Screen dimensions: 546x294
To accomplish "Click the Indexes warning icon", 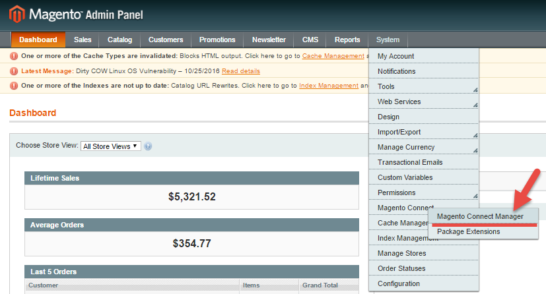I will click(14, 86).
